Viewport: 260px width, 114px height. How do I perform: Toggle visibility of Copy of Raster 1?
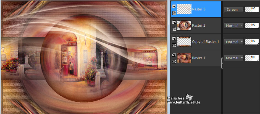pos(174,45)
